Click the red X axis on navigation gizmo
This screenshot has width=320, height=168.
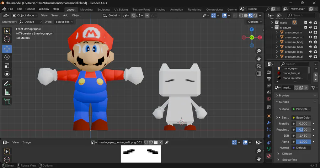(260, 37)
